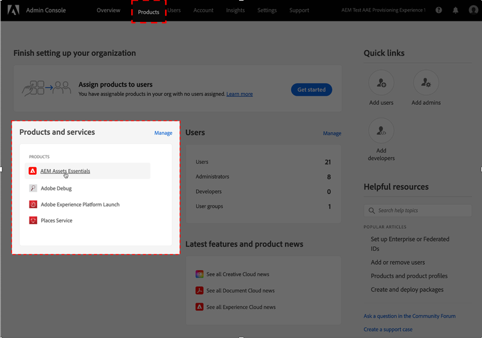Viewport: 482px width, 338px height.
Task: Open the Support tab
Action: tap(299, 10)
